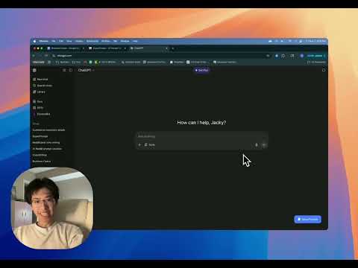Image resolution: width=358 pixels, height=268 pixels.
Task: Open the Tools option in prompt box
Action: (150, 144)
